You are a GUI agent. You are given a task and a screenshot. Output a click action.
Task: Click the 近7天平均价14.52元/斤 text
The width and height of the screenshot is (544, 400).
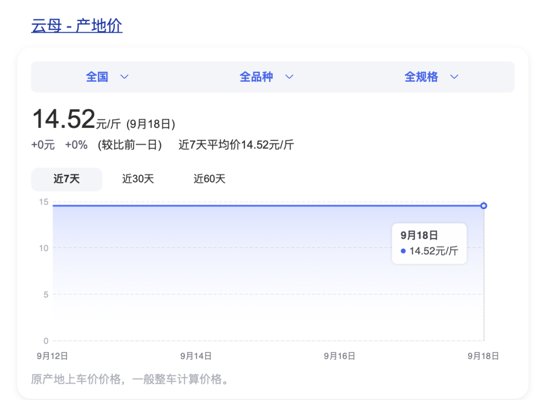(x=236, y=146)
